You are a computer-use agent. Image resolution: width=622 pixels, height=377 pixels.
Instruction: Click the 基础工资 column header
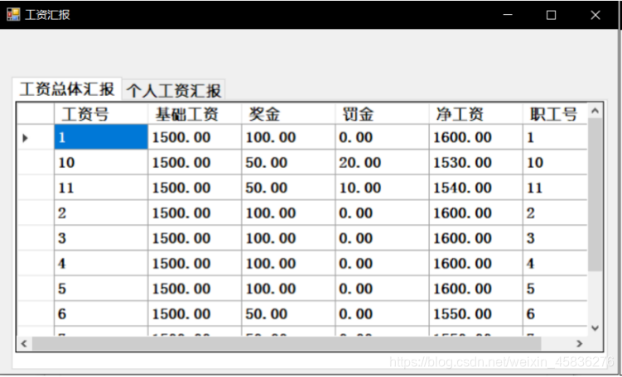(x=195, y=114)
